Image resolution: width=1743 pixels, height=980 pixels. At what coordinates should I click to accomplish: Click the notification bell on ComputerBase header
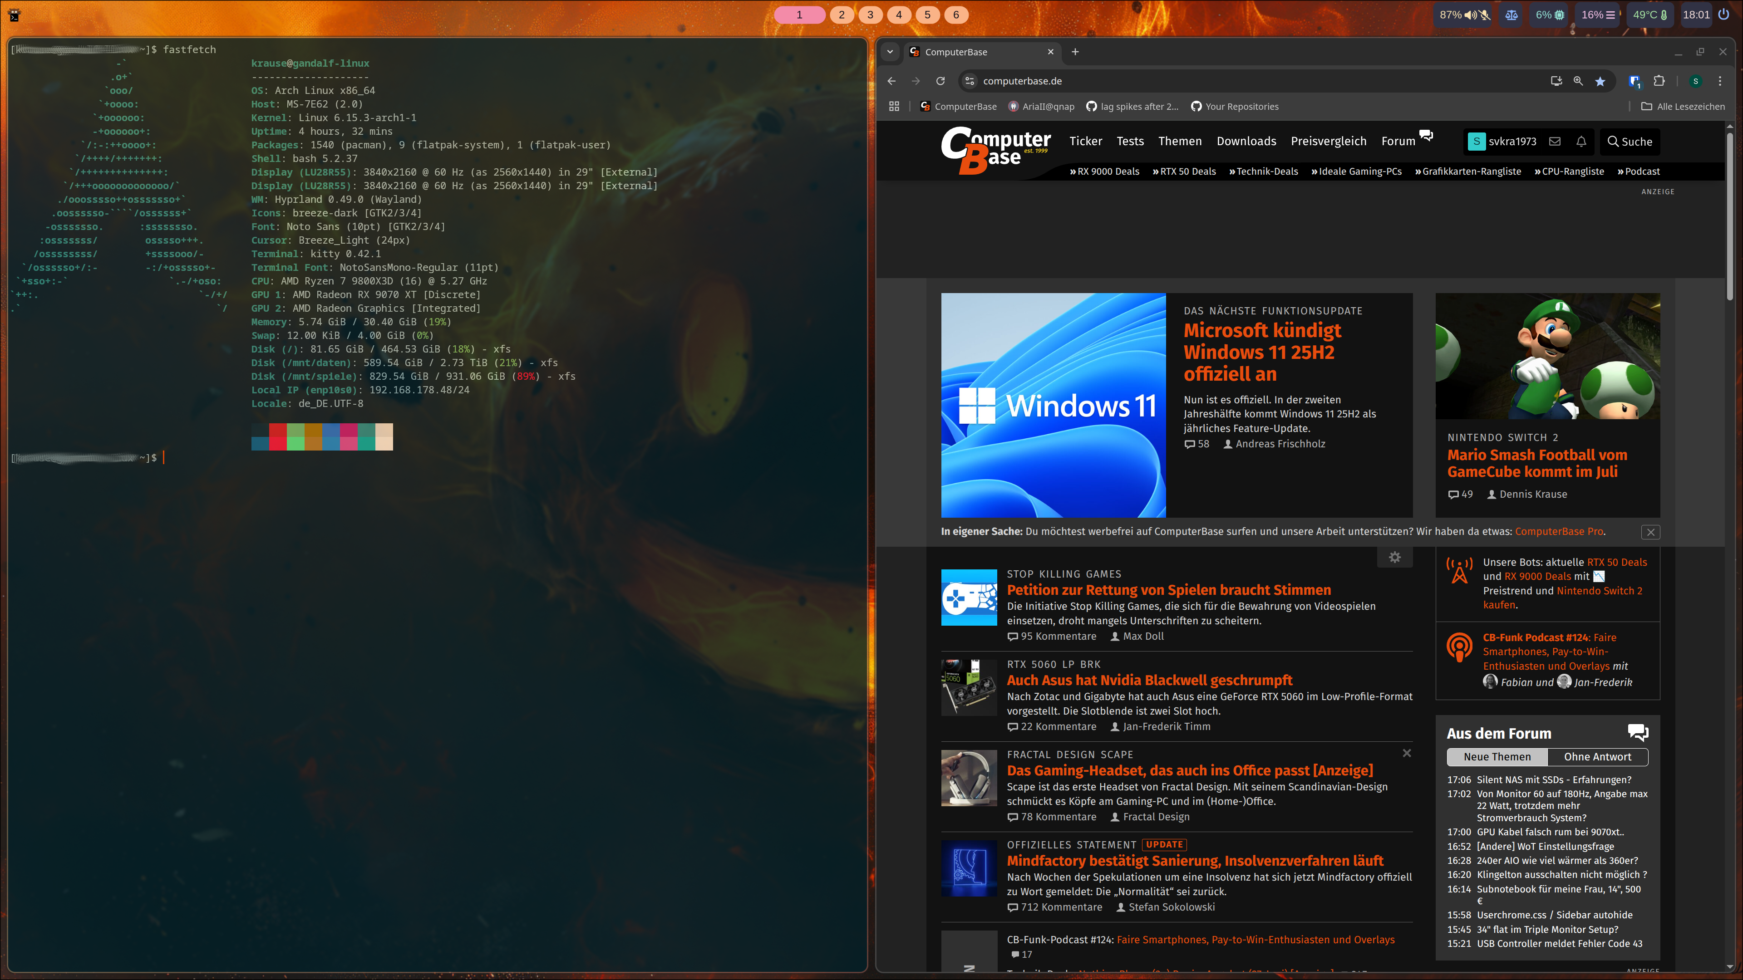tap(1581, 142)
